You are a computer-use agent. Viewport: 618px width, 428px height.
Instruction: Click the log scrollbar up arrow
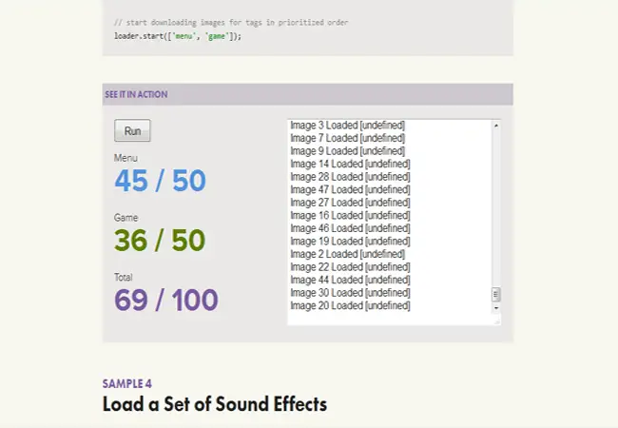pyautogui.click(x=495, y=126)
